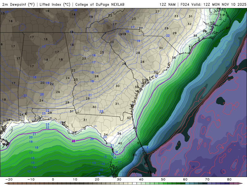Click the '50' colorbar scale label

coord(163,179)
